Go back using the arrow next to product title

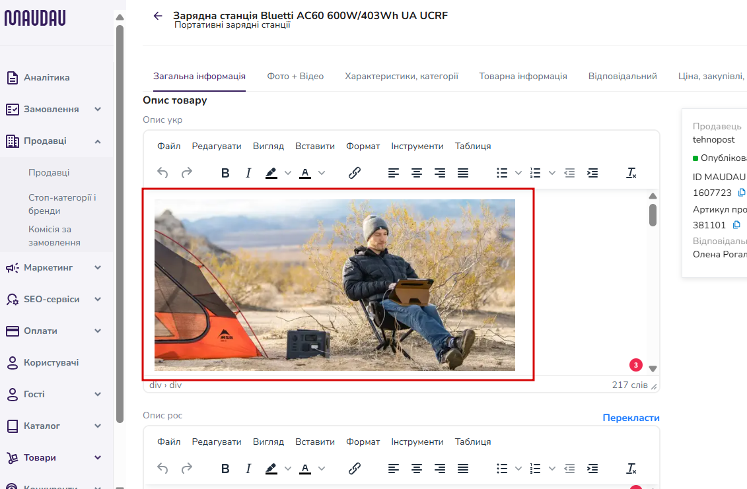158,16
